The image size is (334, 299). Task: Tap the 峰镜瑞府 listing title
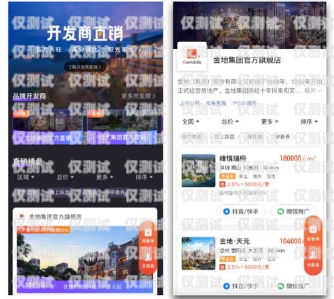point(233,159)
